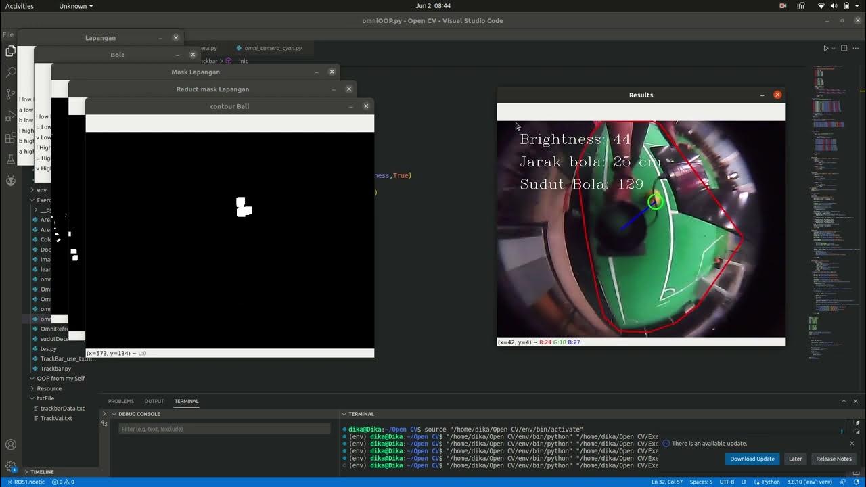Image resolution: width=866 pixels, height=487 pixels.
Task: Focus the debug console filter field
Action: (225, 429)
